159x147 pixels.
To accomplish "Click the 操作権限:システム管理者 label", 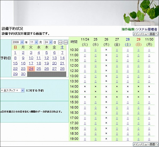I will 139,29.
